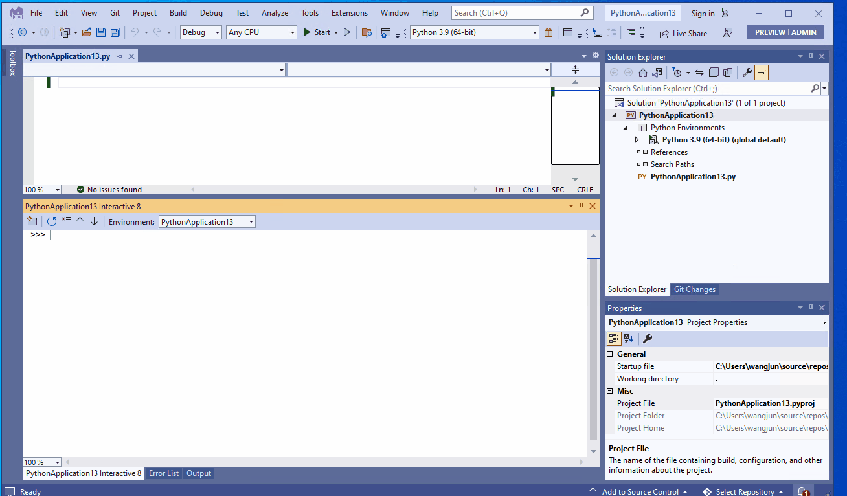This screenshot has height=496, width=847.
Task: Click the Properties wrench icon in Solution Explorer
Action: (747, 72)
